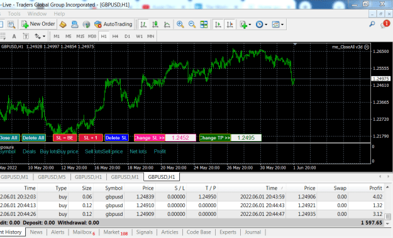Open the Help menu
Image resolution: width=393 pixels, height=238 pixels.
pyautogui.click(x=59, y=14)
